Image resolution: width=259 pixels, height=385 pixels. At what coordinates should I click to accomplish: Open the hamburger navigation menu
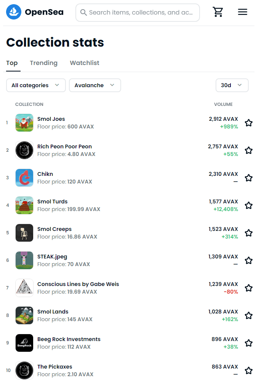coord(243,12)
